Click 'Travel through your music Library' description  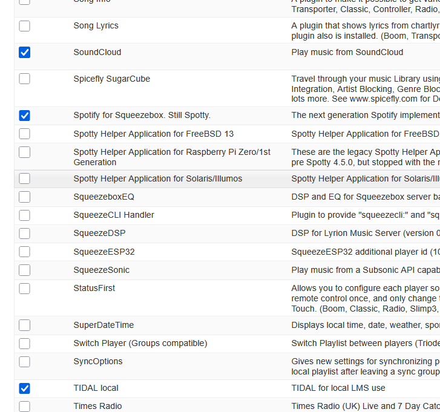366,89
